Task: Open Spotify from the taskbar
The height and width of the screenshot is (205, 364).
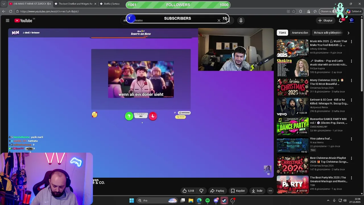Action: (x=208, y=200)
